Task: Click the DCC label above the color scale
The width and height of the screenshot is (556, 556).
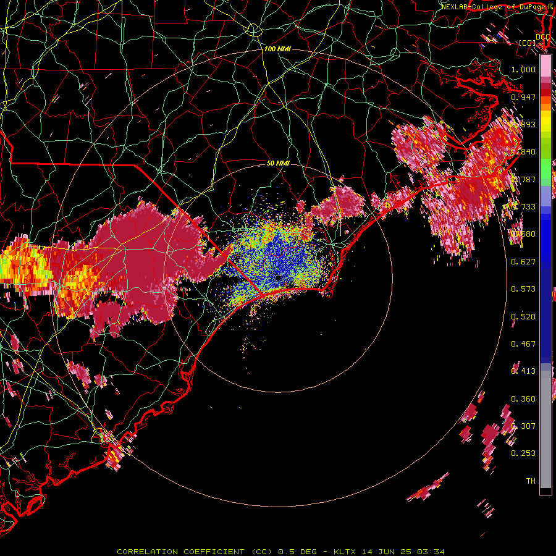Action: pos(542,36)
